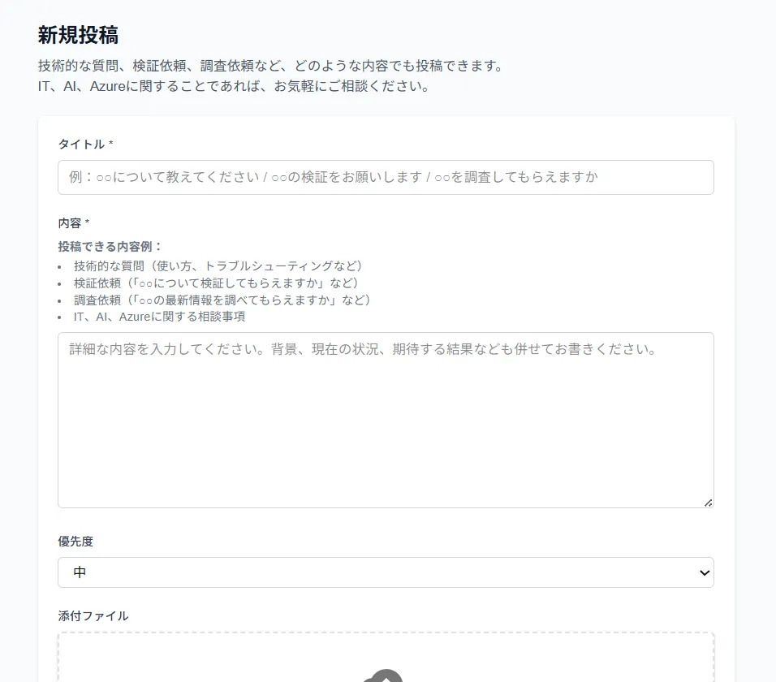Click the cloud upload icon
The height and width of the screenshot is (682, 776).
pos(384,676)
